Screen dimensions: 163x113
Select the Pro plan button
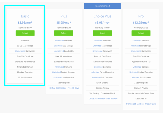(x=141, y=33)
